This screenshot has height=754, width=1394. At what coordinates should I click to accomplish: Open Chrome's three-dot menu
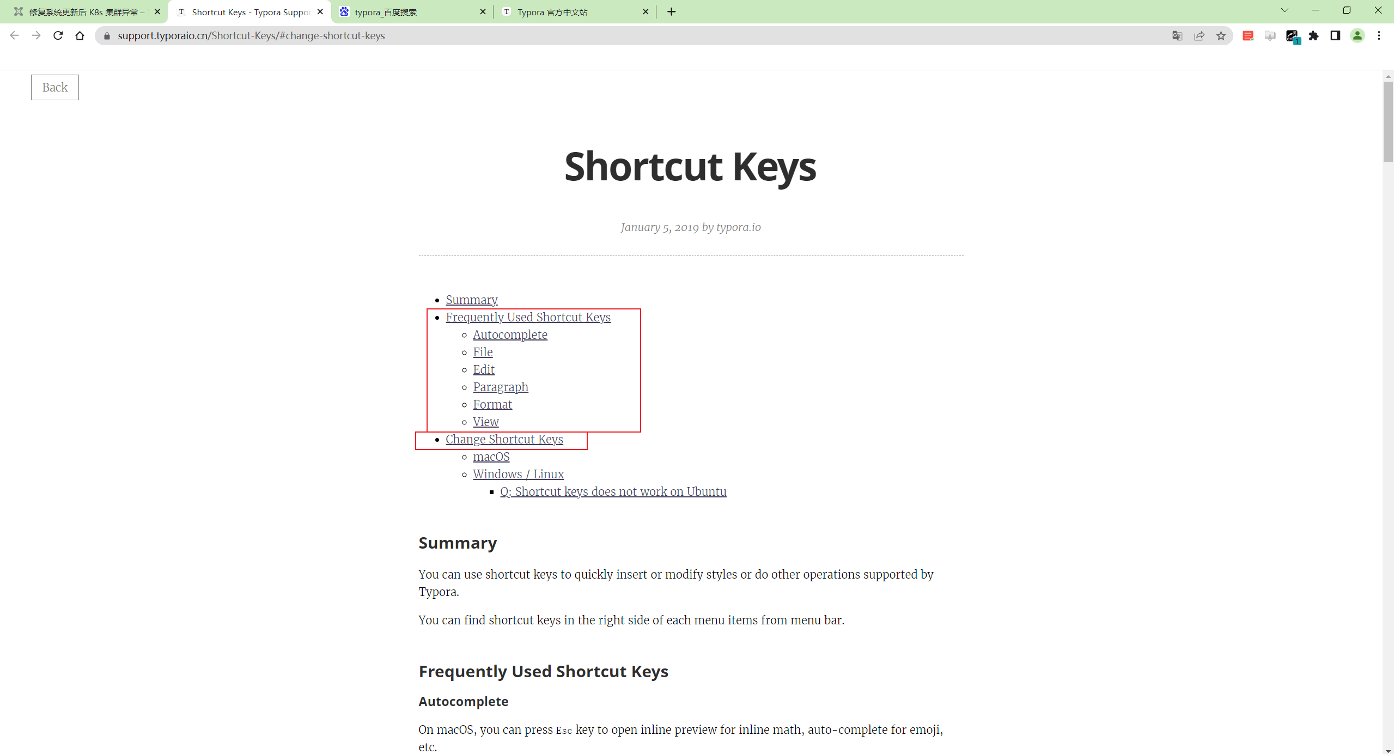1379,35
